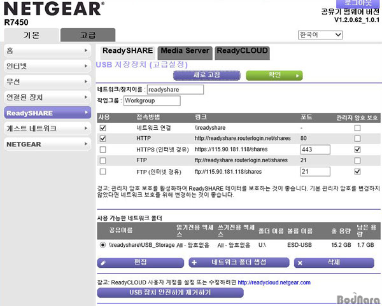Enable HTTPS (인터넷 경유) use checkbox
The height and width of the screenshot is (306, 382).
pos(103,150)
